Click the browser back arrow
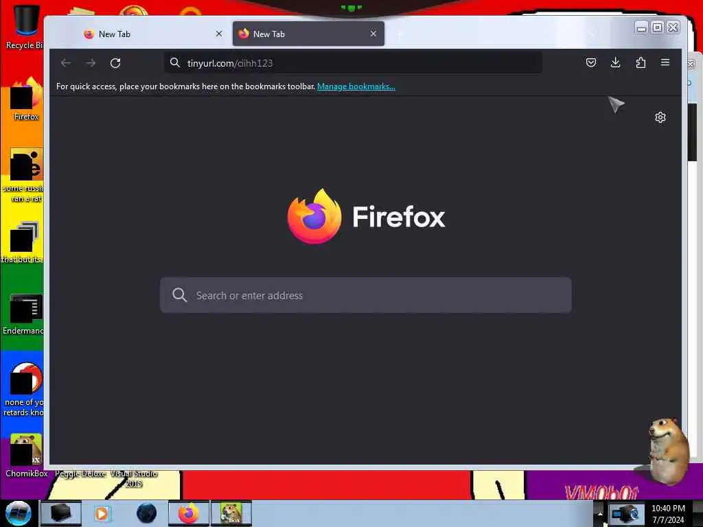703x527 pixels. 66,63
